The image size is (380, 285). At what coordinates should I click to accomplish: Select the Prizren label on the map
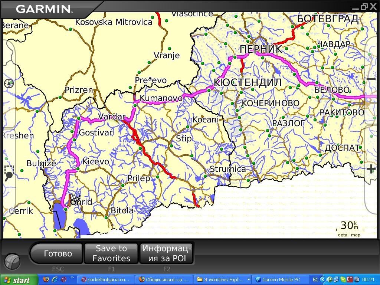coord(79,90)
